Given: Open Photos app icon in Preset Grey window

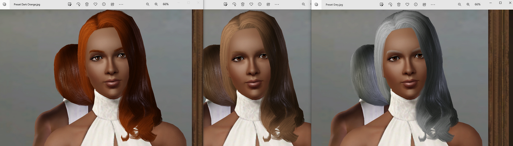Looking at the screenshot, I should coord(317,4).
